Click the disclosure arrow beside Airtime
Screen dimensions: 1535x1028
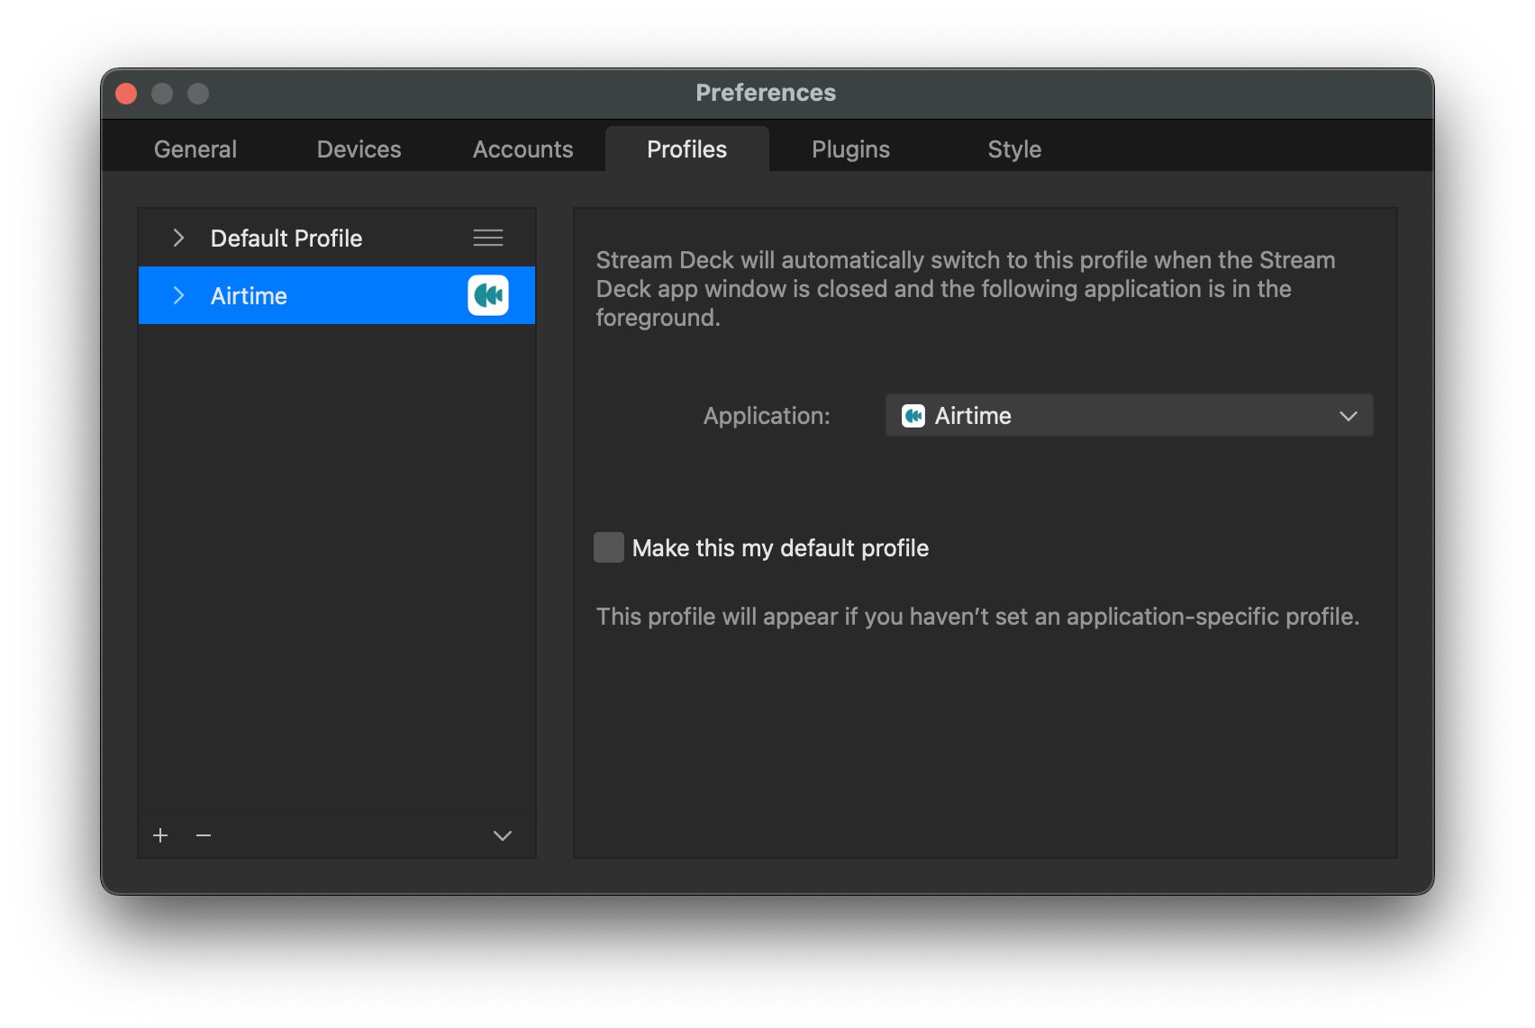tap(178, 295)
